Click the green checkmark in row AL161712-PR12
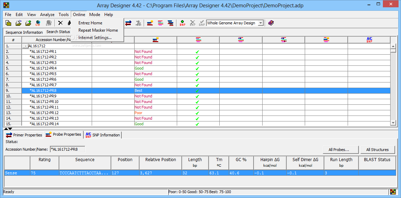 coord(197,113)
